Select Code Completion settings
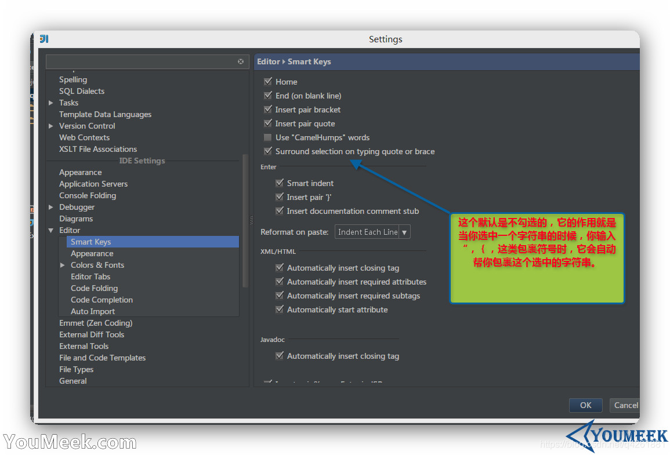The width and height of the screenshot is (670, 455). click(102, 300)
